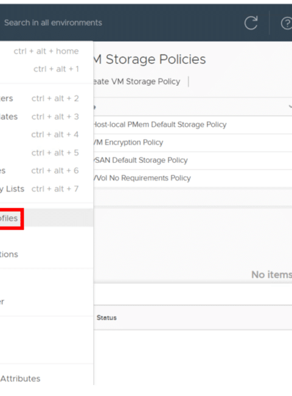Pick the menu entry with ctrl + alt + 6
292x396 pixels.
[x=47, y=171]
